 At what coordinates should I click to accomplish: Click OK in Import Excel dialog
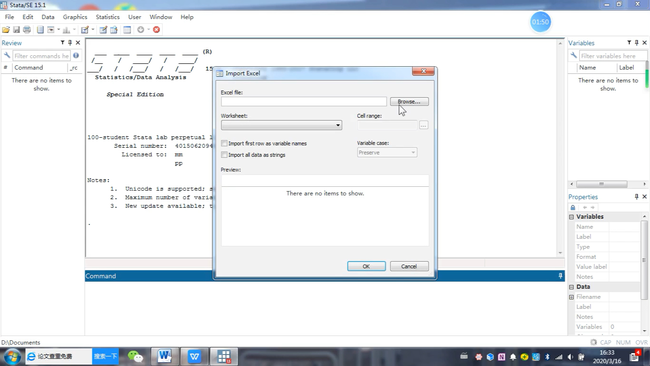(366, 266)
